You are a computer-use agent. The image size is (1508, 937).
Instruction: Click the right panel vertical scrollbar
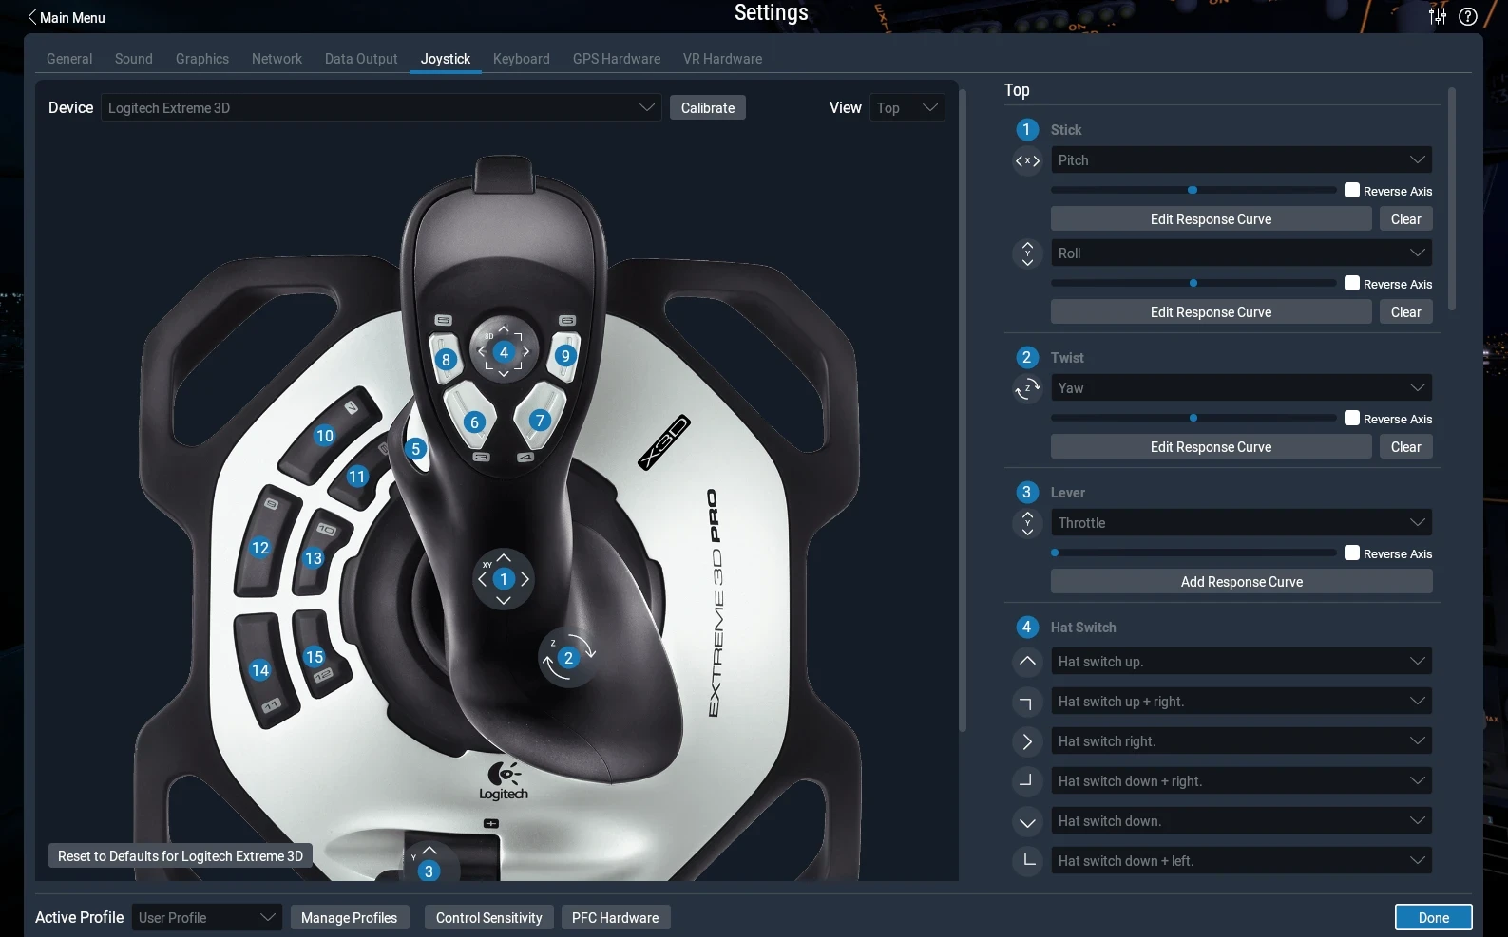(x=1452, y=199)
